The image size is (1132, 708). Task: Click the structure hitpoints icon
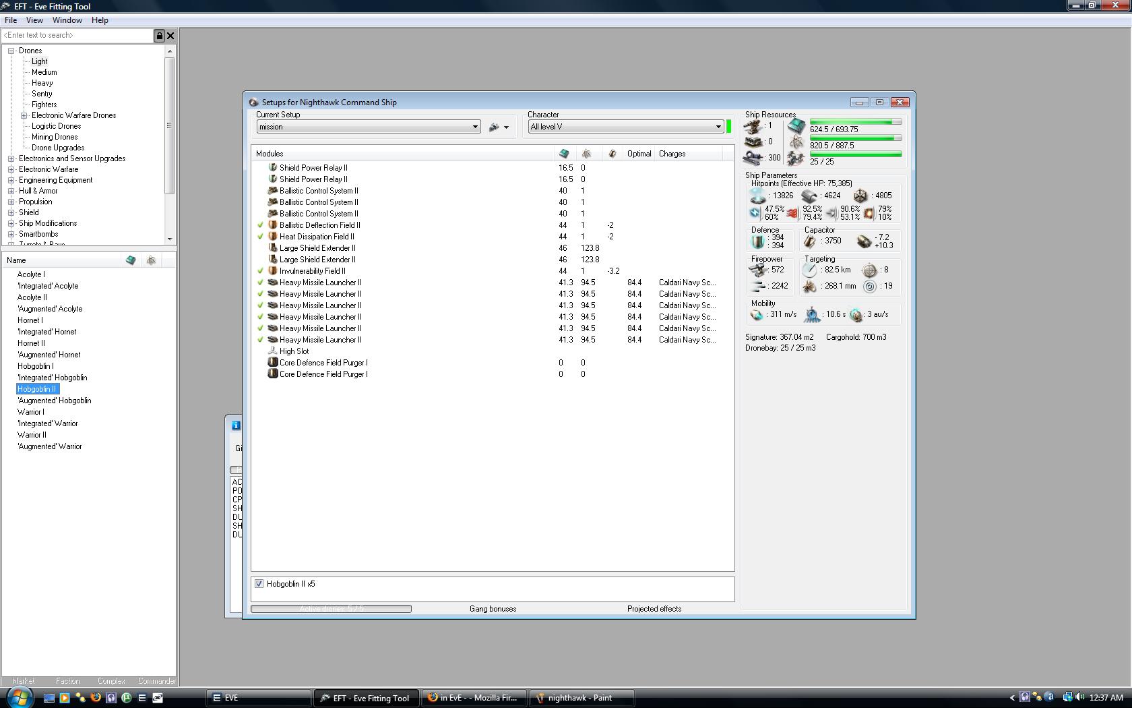coord(860,196)
